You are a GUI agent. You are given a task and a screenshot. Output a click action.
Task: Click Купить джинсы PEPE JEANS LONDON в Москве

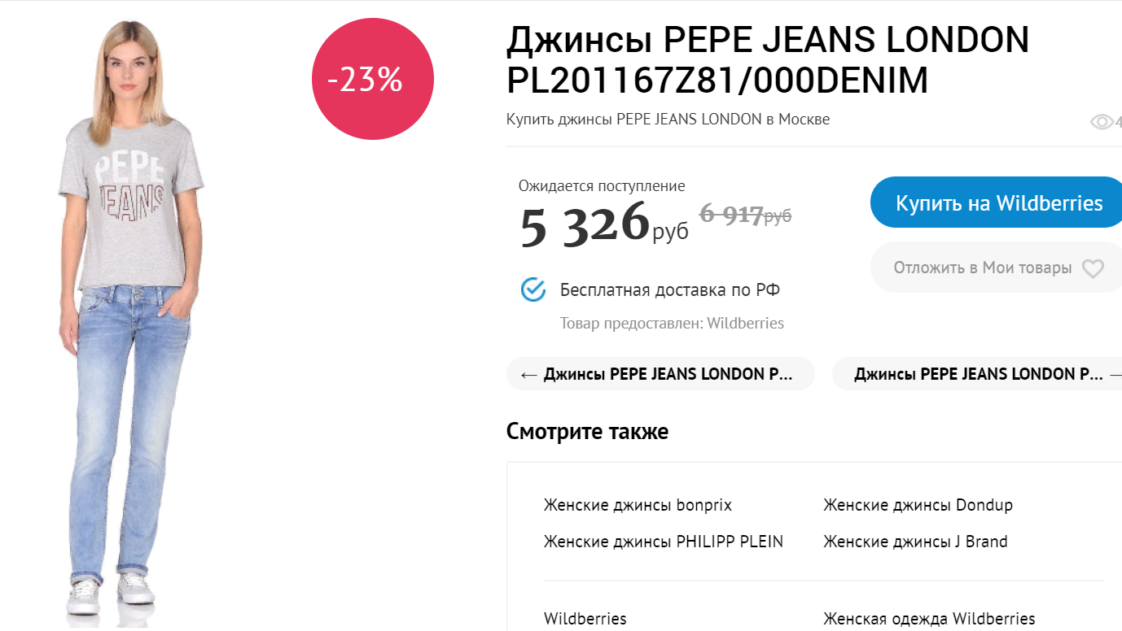[x=668, y=120]
